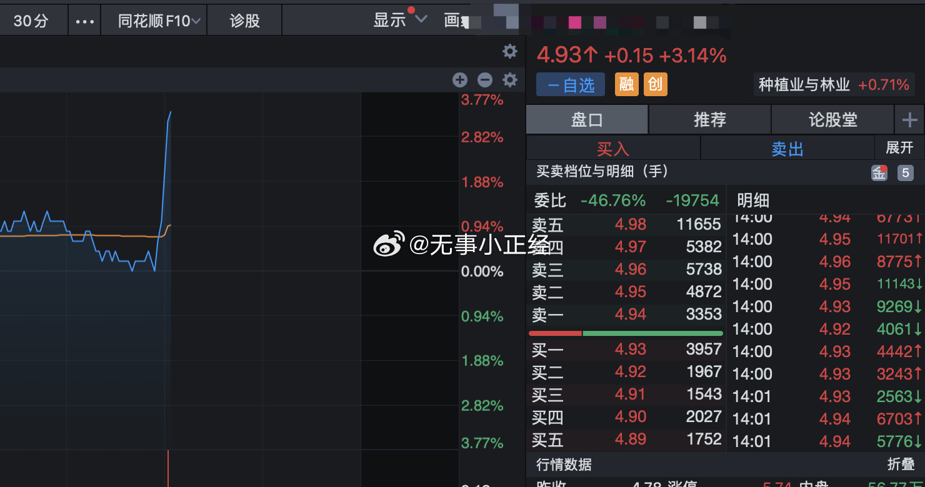Open the chart settings gear above zoom controls

tap(510, 51)
